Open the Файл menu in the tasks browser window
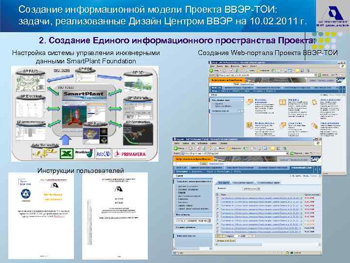The image size is (350, 263). [x=177, y=143]
